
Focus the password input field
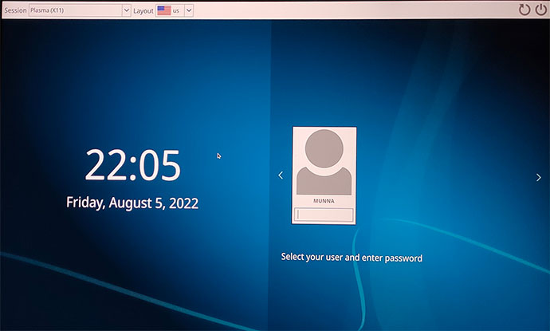(x=324, y=214)
